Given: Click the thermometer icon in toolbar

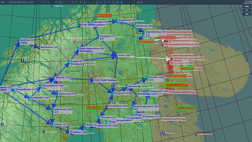Looking at the screenshot, I should (x=85, y=2).
